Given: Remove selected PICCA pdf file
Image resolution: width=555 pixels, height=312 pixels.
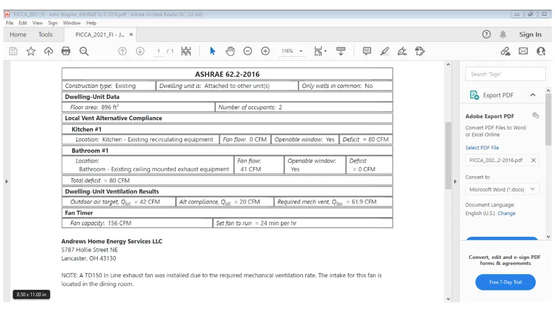Looking at the screenshot, I should click(533, 160).
